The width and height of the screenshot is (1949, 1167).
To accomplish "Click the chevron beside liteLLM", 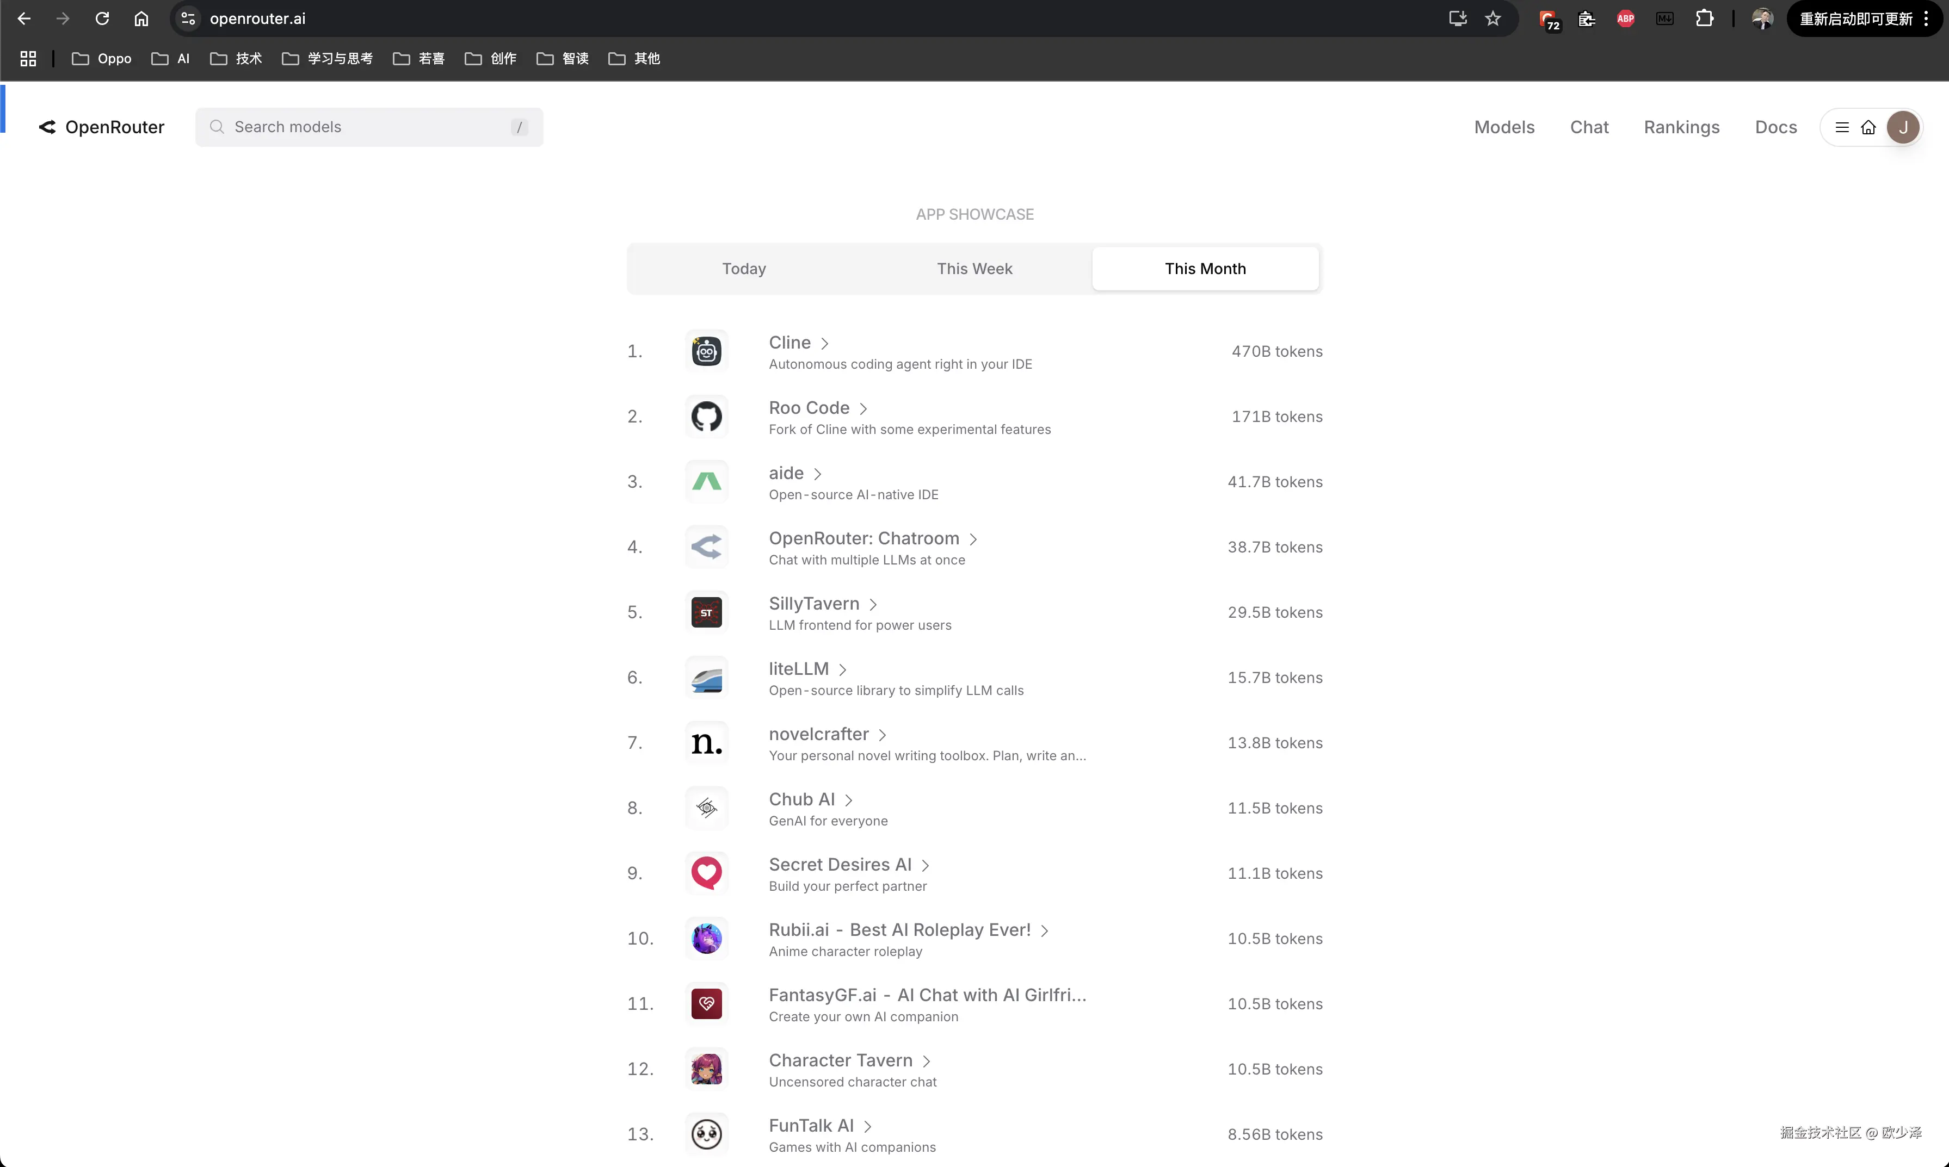I will [x=843, y=670].
